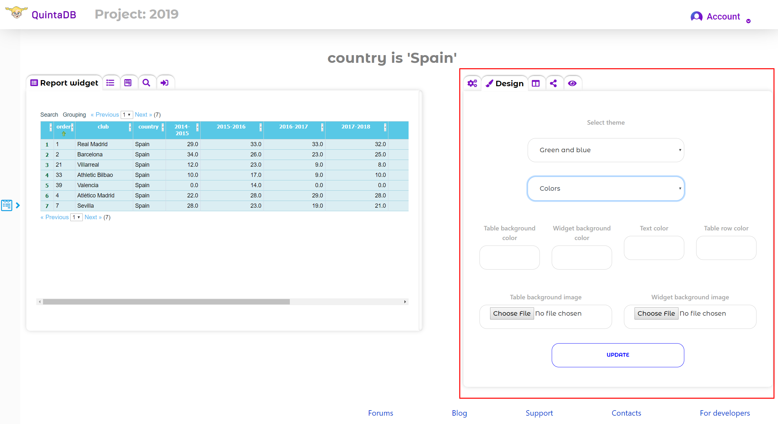Click the Table row color field
778x424 pixels.
tap(726, 248)
